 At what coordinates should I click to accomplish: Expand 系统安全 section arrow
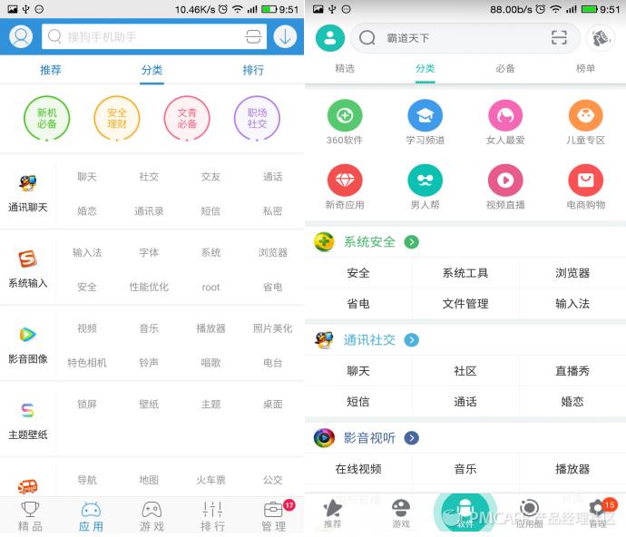pyautogui.click(x=412, y=242)
